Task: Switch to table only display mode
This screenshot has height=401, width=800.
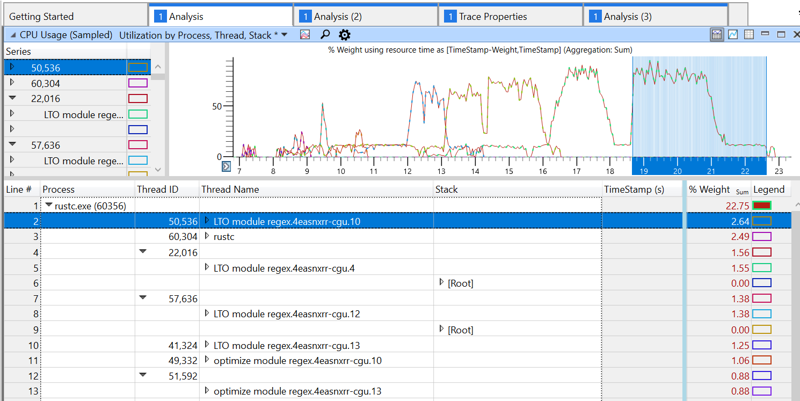Action: tap(749, 34)
